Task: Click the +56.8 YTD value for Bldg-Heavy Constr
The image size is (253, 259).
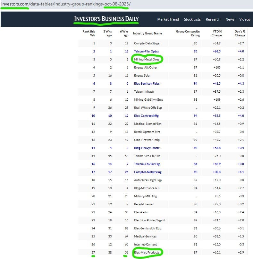Action: [217, 148]
